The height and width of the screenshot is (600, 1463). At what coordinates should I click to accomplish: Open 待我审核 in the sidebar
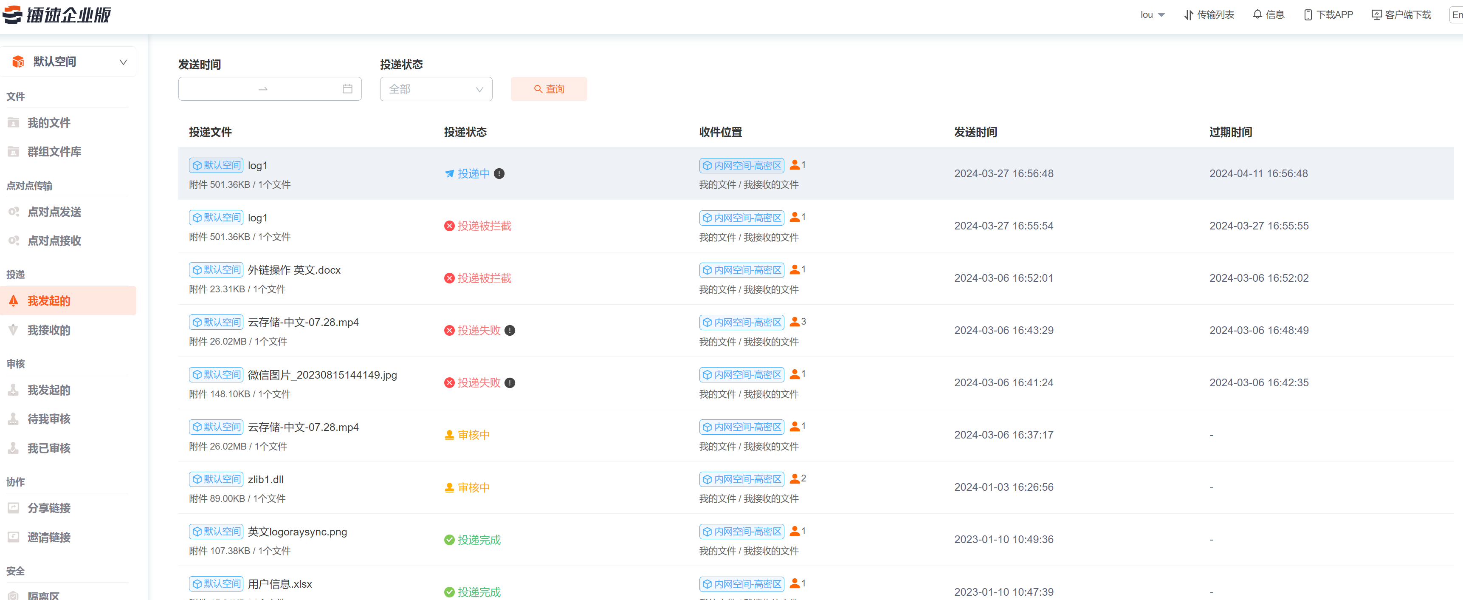[49, 419]
